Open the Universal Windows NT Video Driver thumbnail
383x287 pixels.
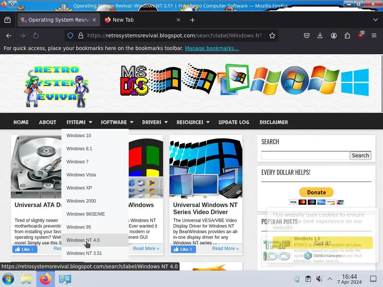(206, 167)
